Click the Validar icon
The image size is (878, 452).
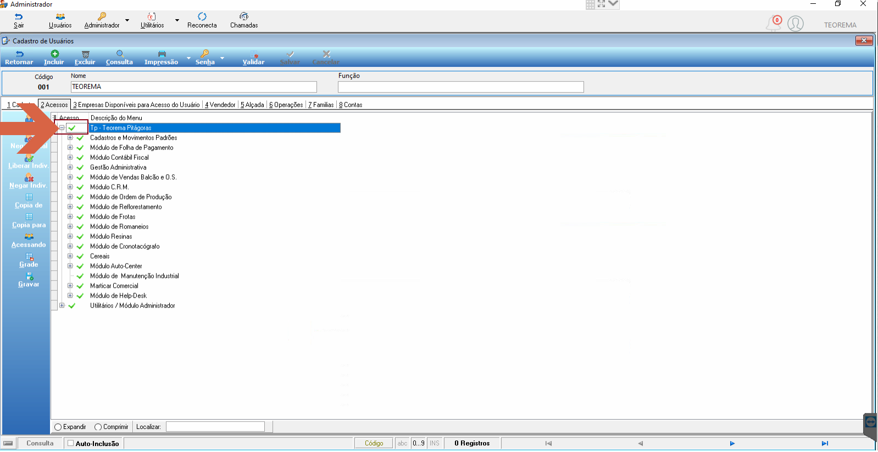[x=254, y=54]
